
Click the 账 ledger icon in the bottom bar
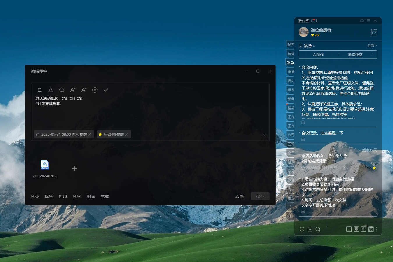[356, 229]
